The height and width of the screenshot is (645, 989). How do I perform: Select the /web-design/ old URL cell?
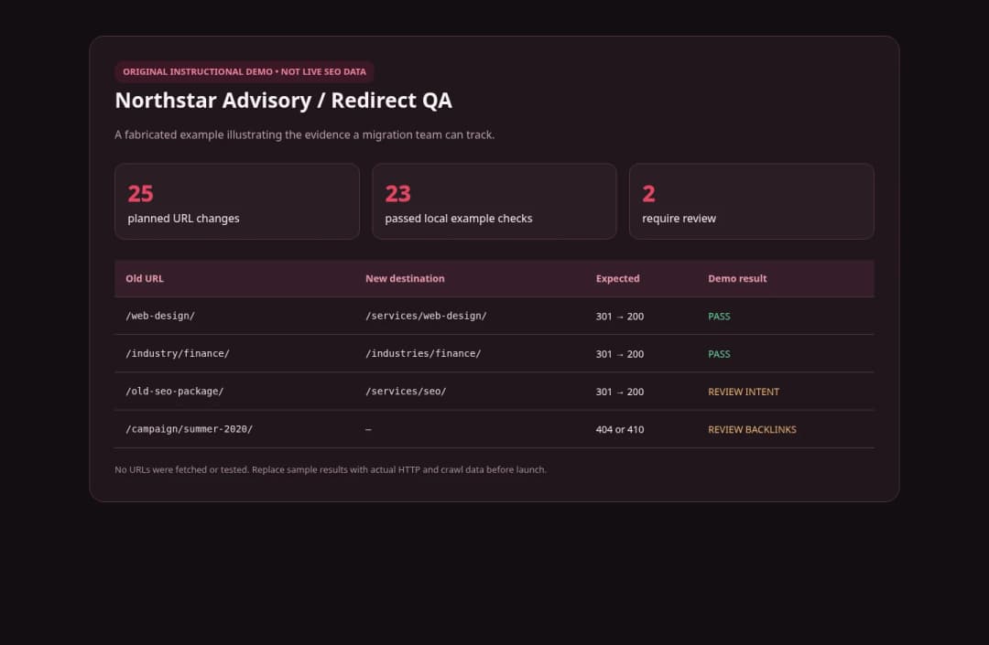click(x=160, y=316)
